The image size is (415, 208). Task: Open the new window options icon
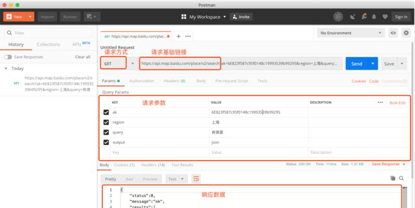point(92,17)
